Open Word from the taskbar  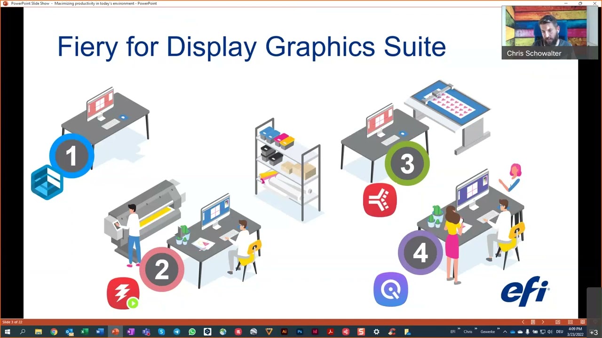coord(100,332)
